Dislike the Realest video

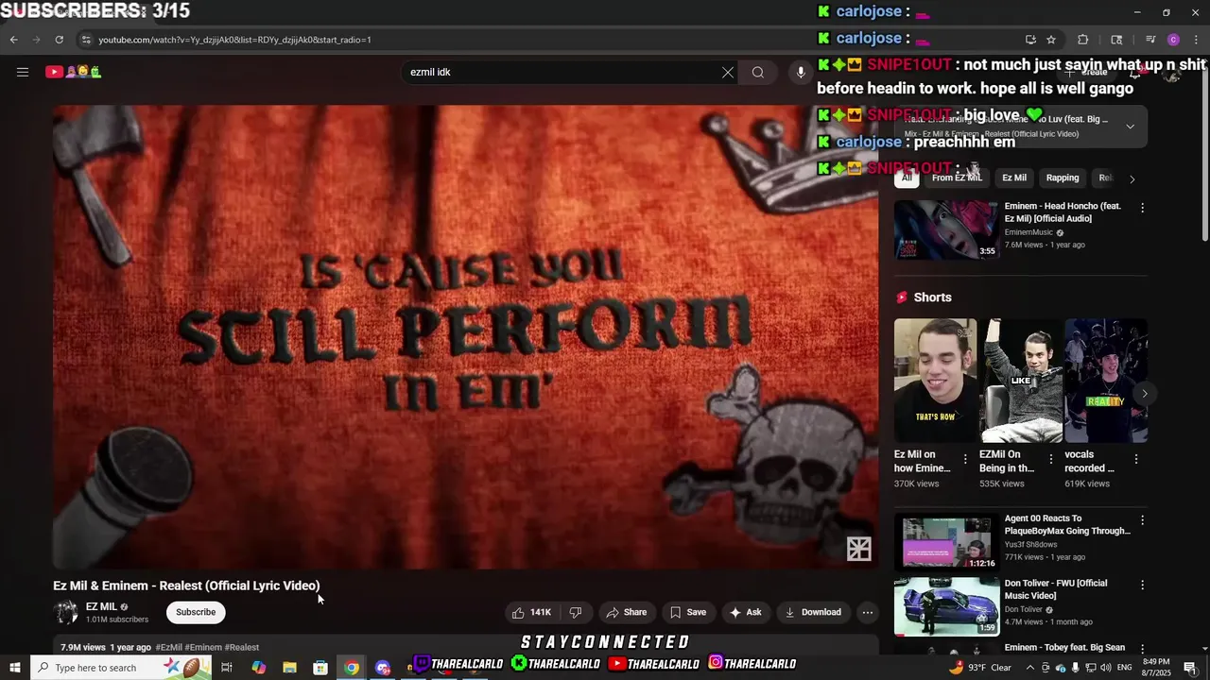point(576,612)
